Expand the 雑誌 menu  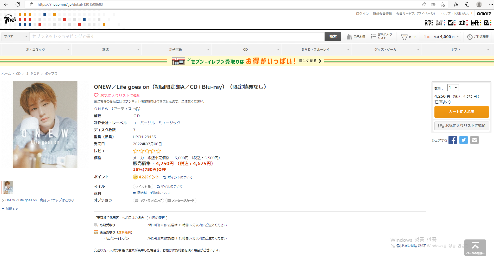pyautogui.click(x=106, y=49)
